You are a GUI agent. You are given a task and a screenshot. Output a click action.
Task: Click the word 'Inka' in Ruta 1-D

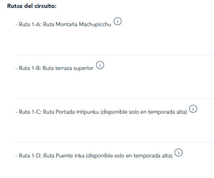coord(79,155)
